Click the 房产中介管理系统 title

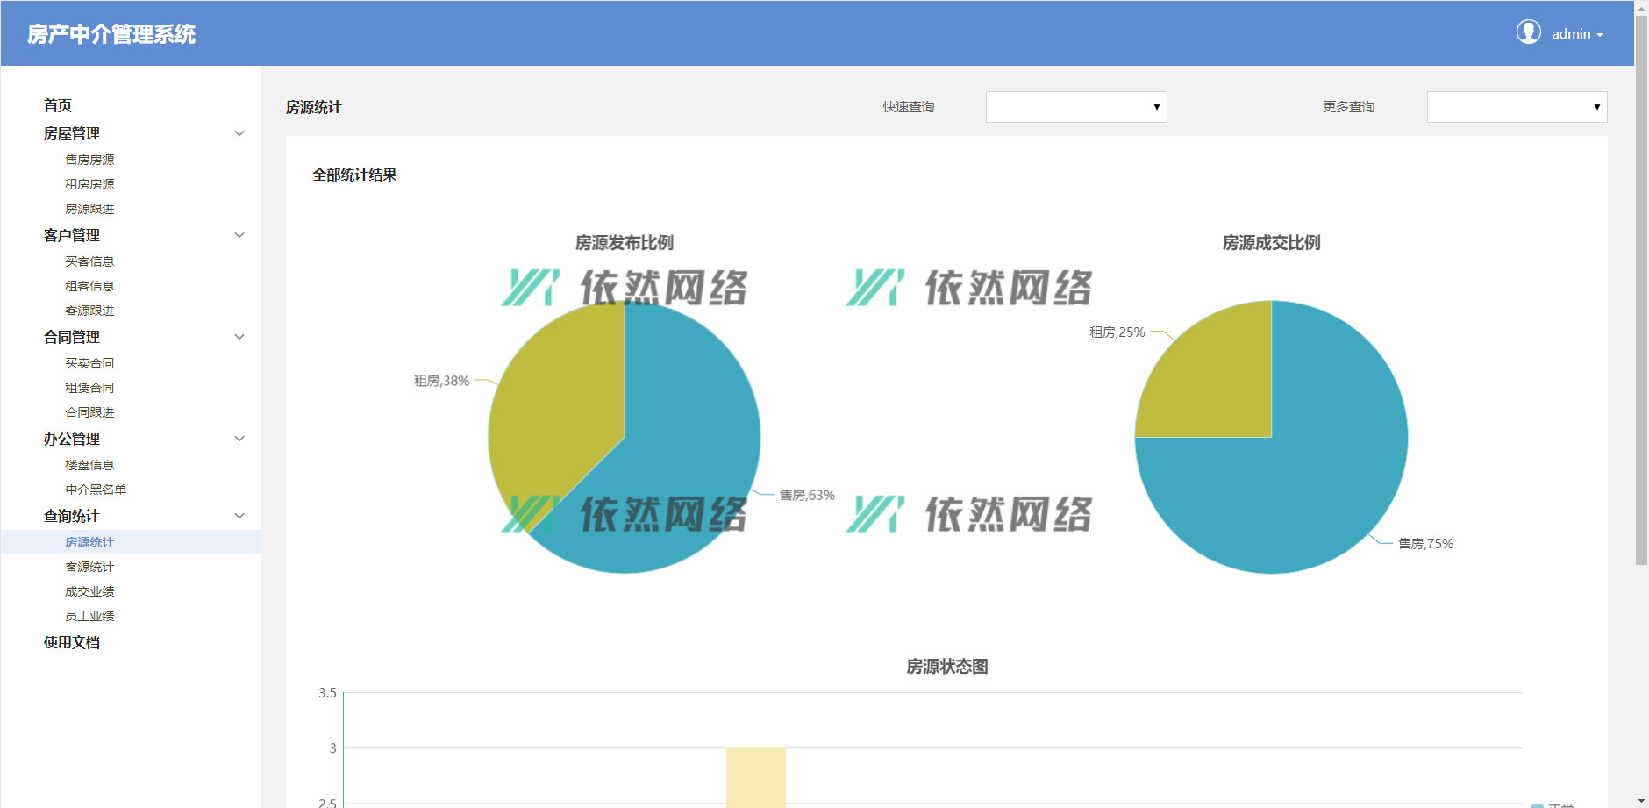point(111,34)
